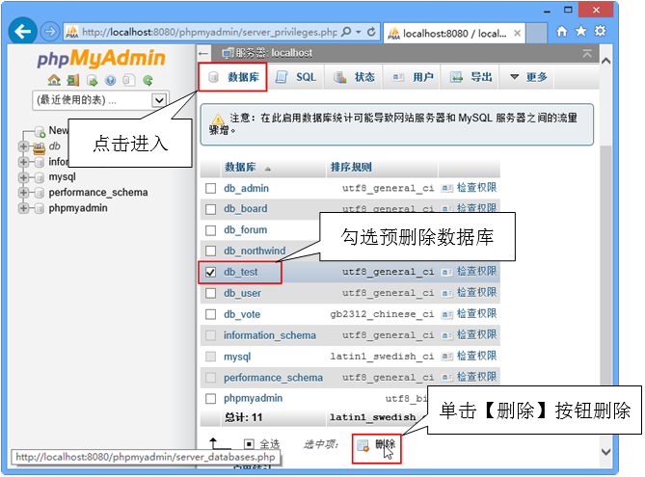Check the db_forum checkbox
The width and height of the screenshot is (645, 477).
210,230
